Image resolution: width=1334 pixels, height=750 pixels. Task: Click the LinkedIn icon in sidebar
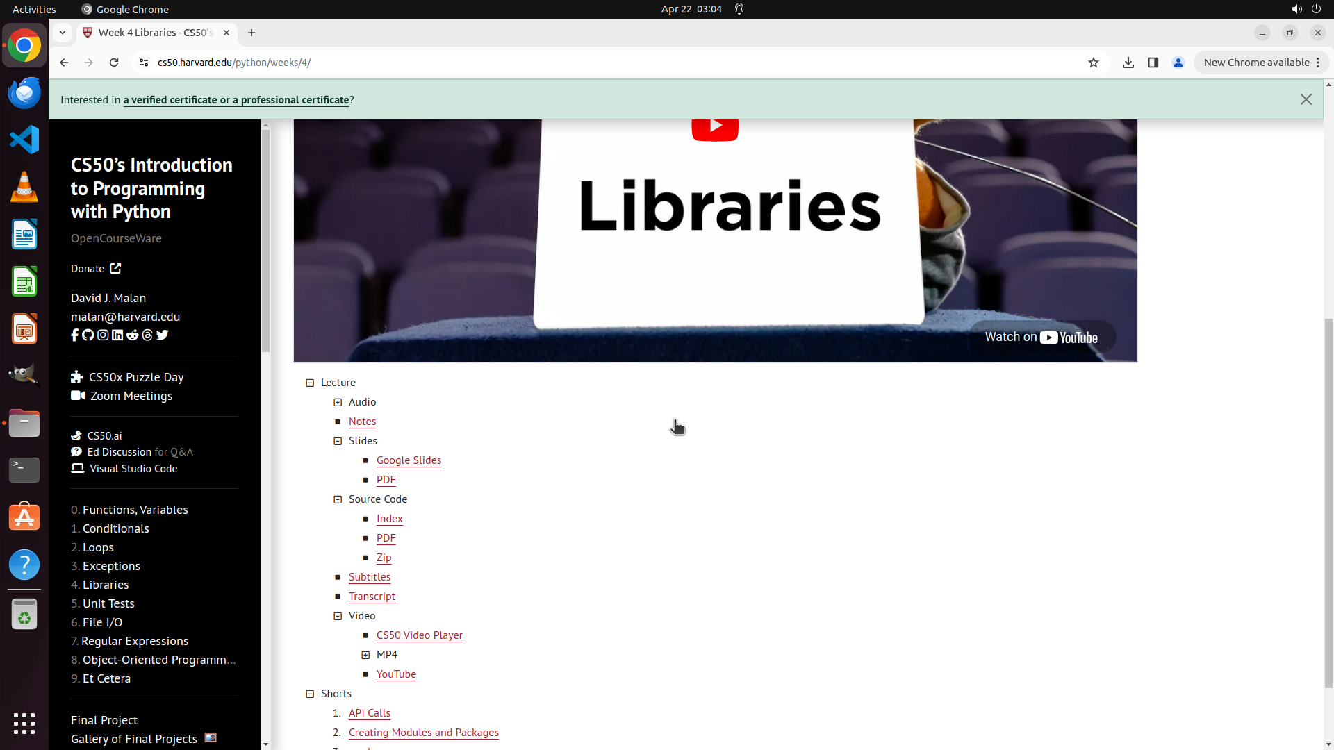(117, 335)
